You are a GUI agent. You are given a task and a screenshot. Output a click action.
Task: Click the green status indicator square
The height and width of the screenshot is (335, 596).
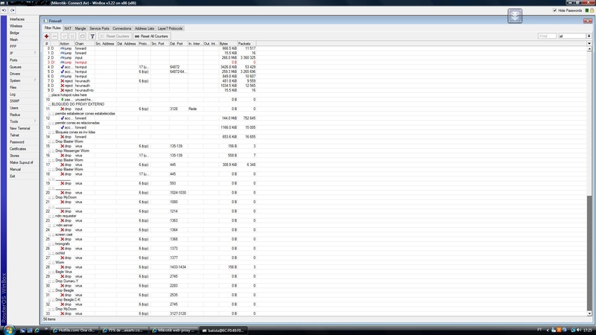(586, 10)
